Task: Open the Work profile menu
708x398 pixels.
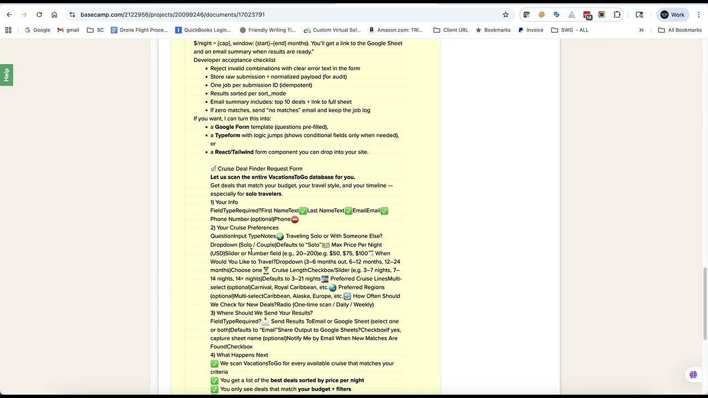Action: (672, 15)
